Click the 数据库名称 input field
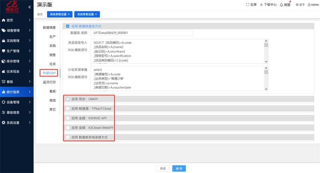 pos(142,33)
